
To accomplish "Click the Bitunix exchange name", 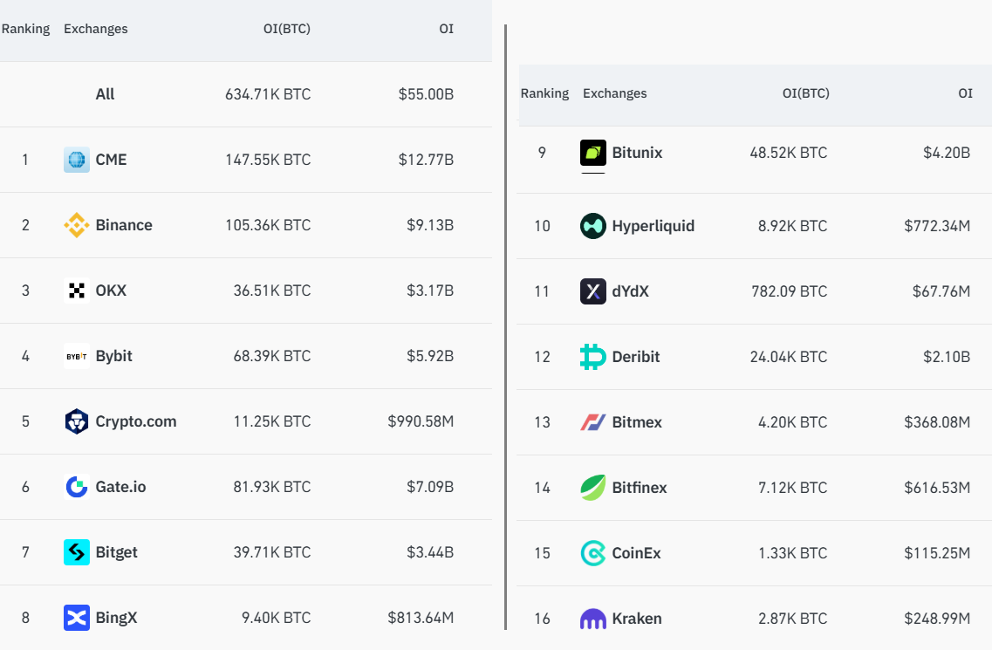I will coord(638,153).
